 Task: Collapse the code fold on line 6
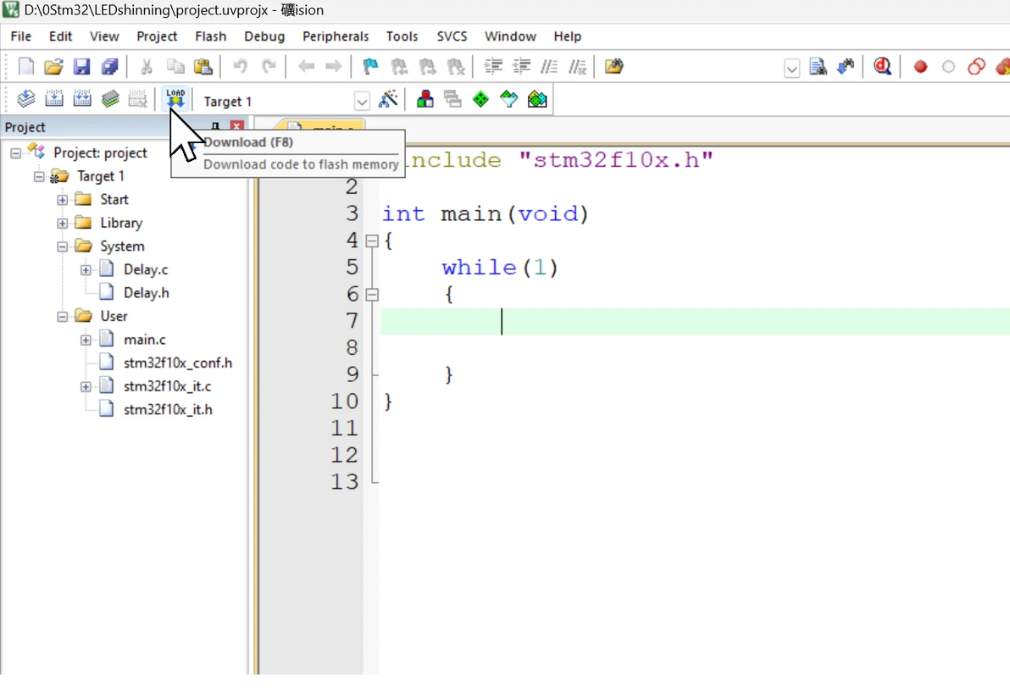coord(372,294)
